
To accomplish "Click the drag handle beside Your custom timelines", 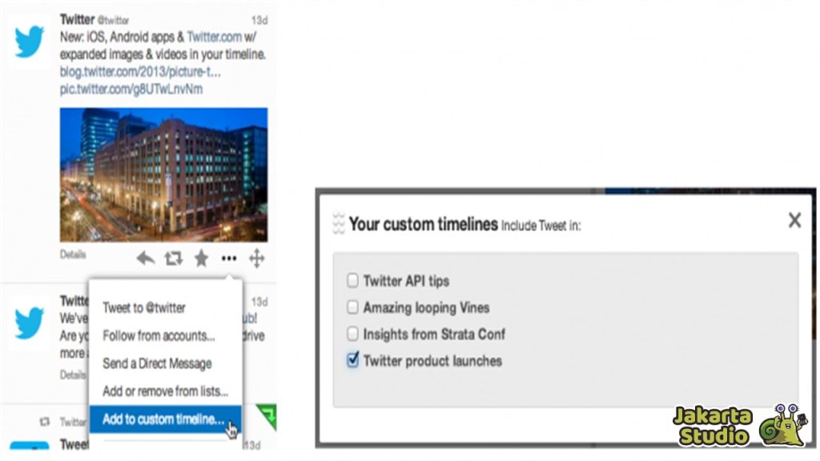I will (339, 224).
